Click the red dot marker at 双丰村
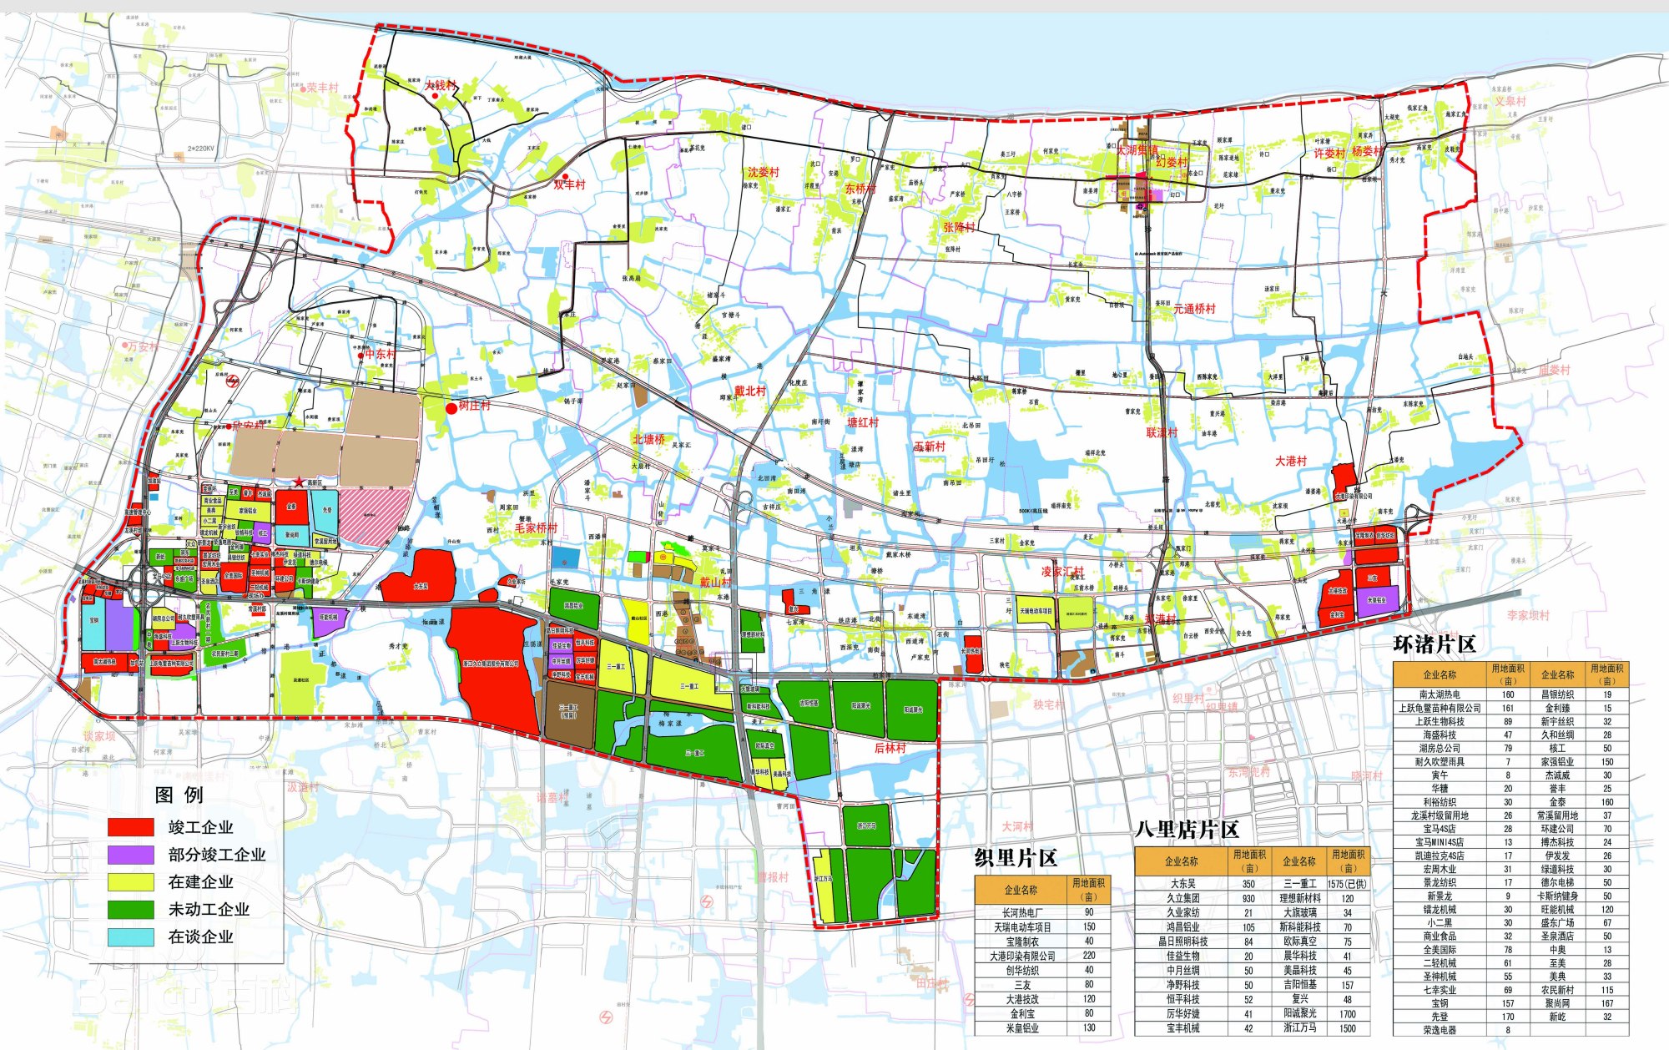The image size is (1669, 1050). pos(566,176)
